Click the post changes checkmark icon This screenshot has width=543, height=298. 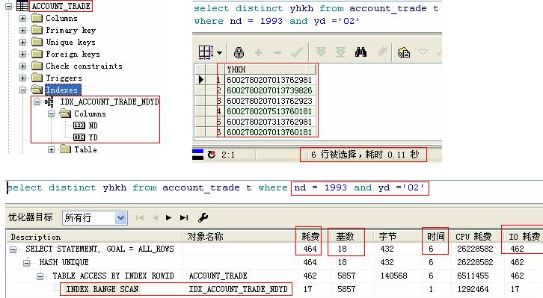(297, 52)
